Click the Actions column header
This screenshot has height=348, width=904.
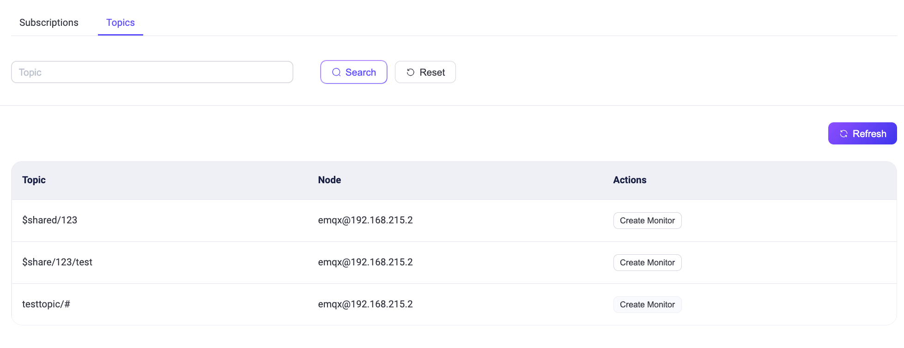[630, 180]
